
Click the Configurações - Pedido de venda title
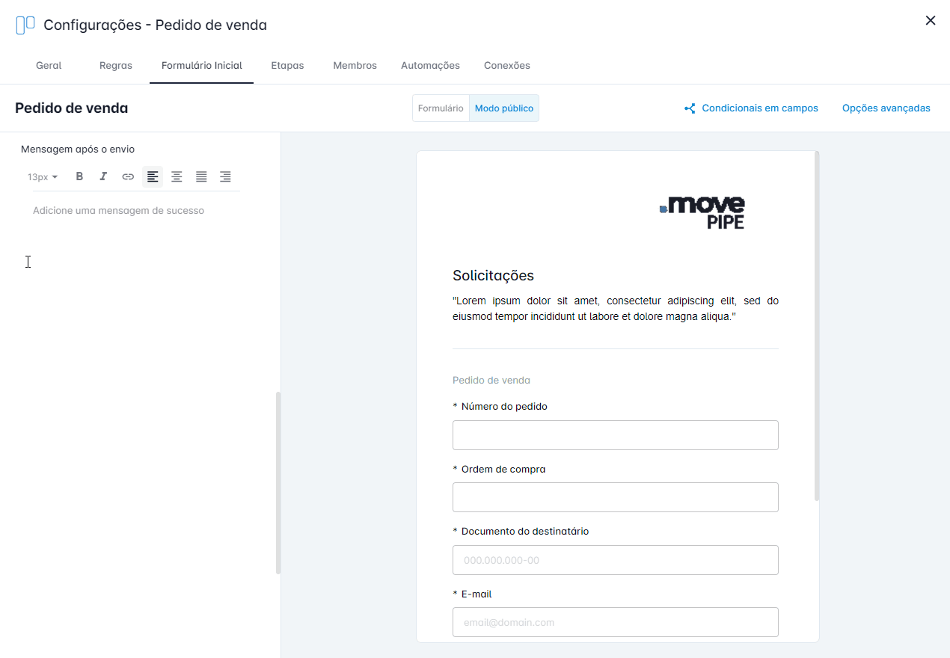pyautogui.click(x=155, y=25)
